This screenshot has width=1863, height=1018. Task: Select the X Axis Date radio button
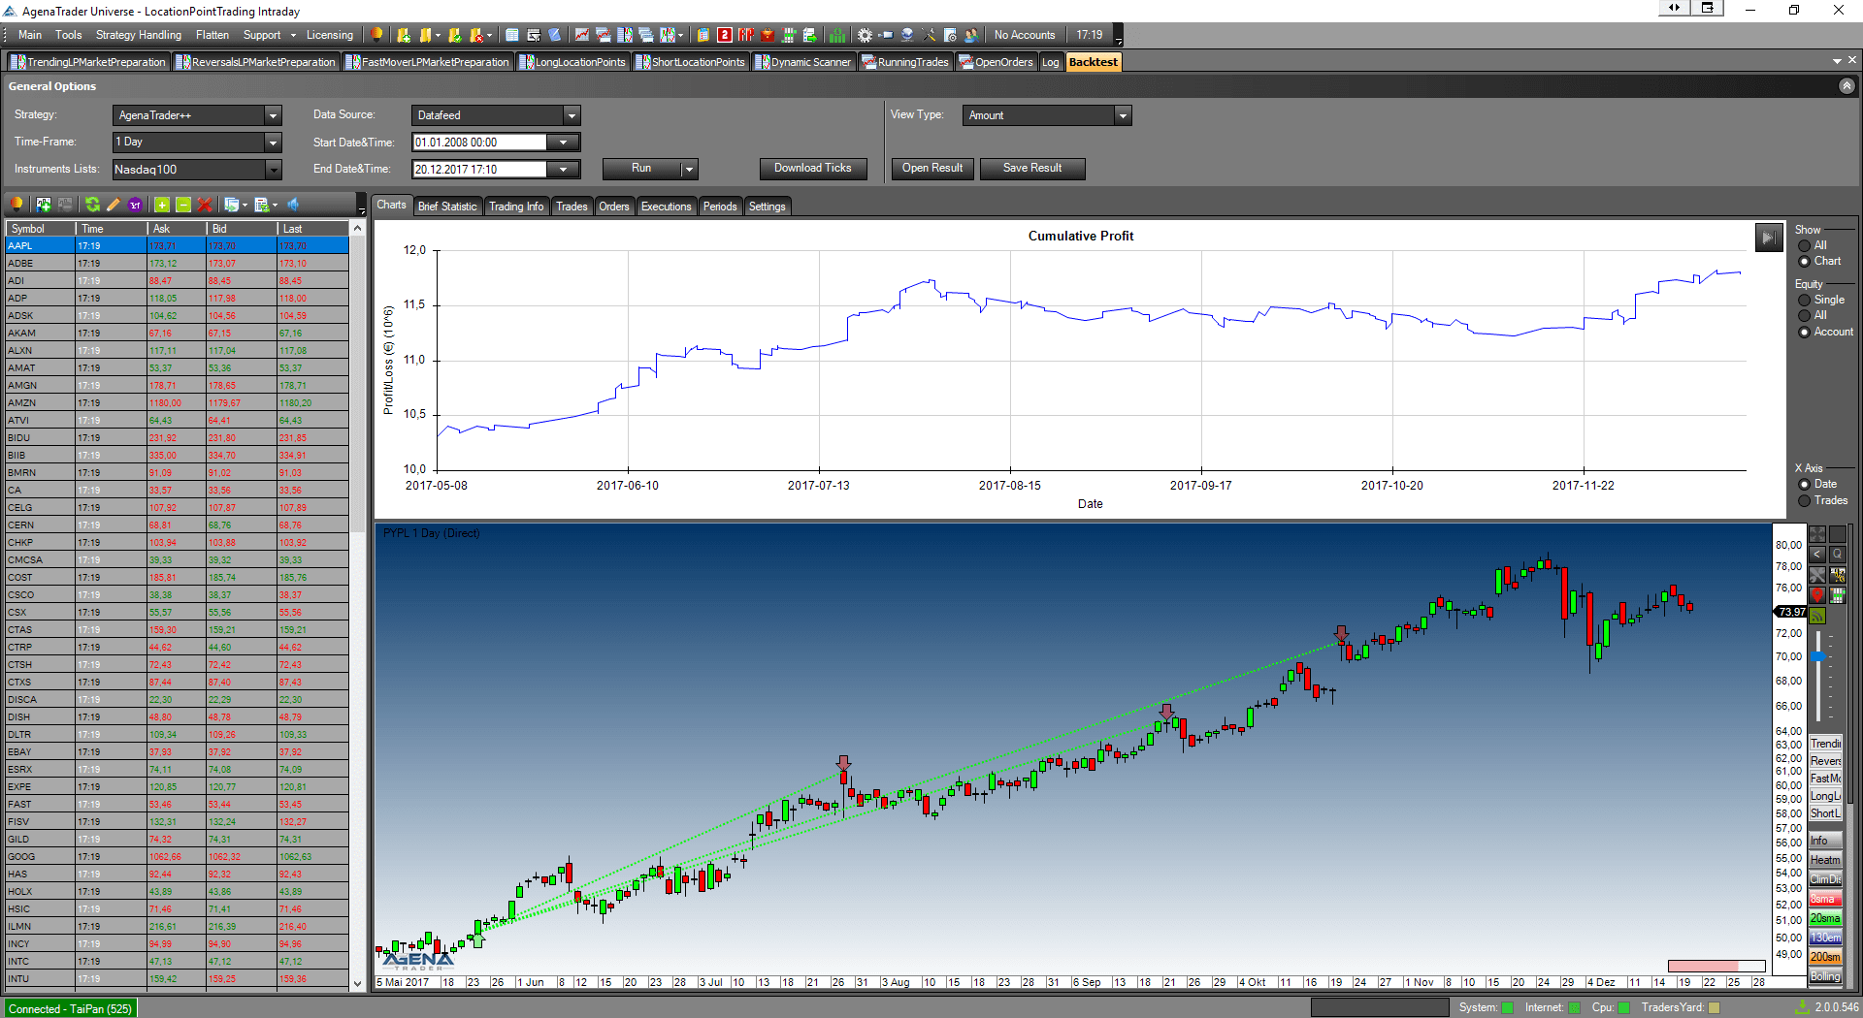(x=1805, y=485)
